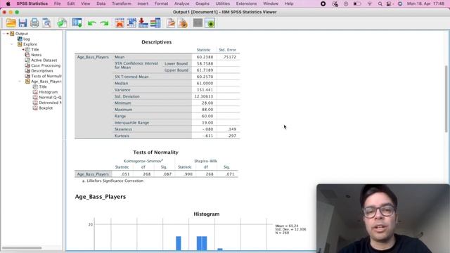This screenshot has width=450, height=253.
Task: Open the File menu
Action: coord(58,4)
